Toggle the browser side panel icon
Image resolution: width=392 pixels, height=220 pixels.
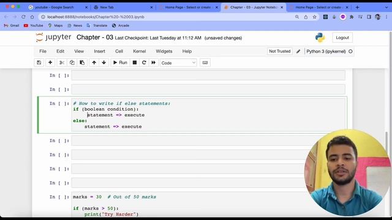(x=369, y=17)
